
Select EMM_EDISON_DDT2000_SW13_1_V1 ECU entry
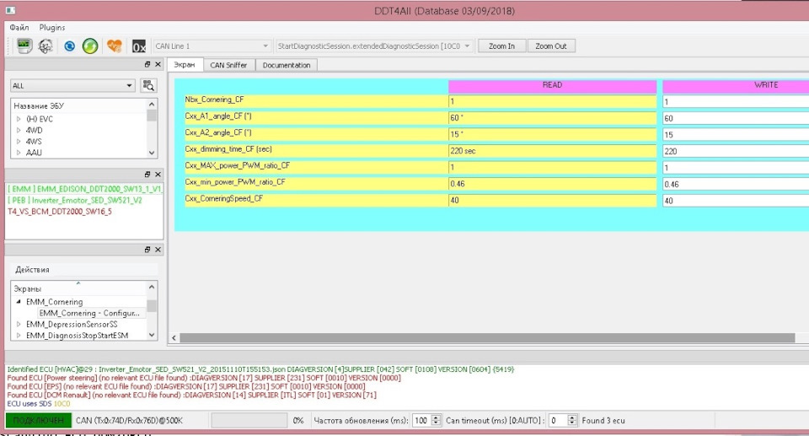point(84,189)
